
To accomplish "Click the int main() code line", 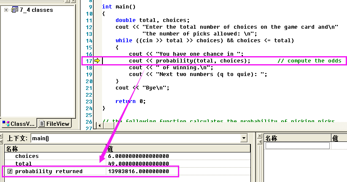I will click(118, 7).
